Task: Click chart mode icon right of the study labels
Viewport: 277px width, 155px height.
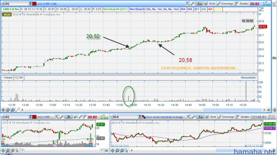Action: (261, 9)
